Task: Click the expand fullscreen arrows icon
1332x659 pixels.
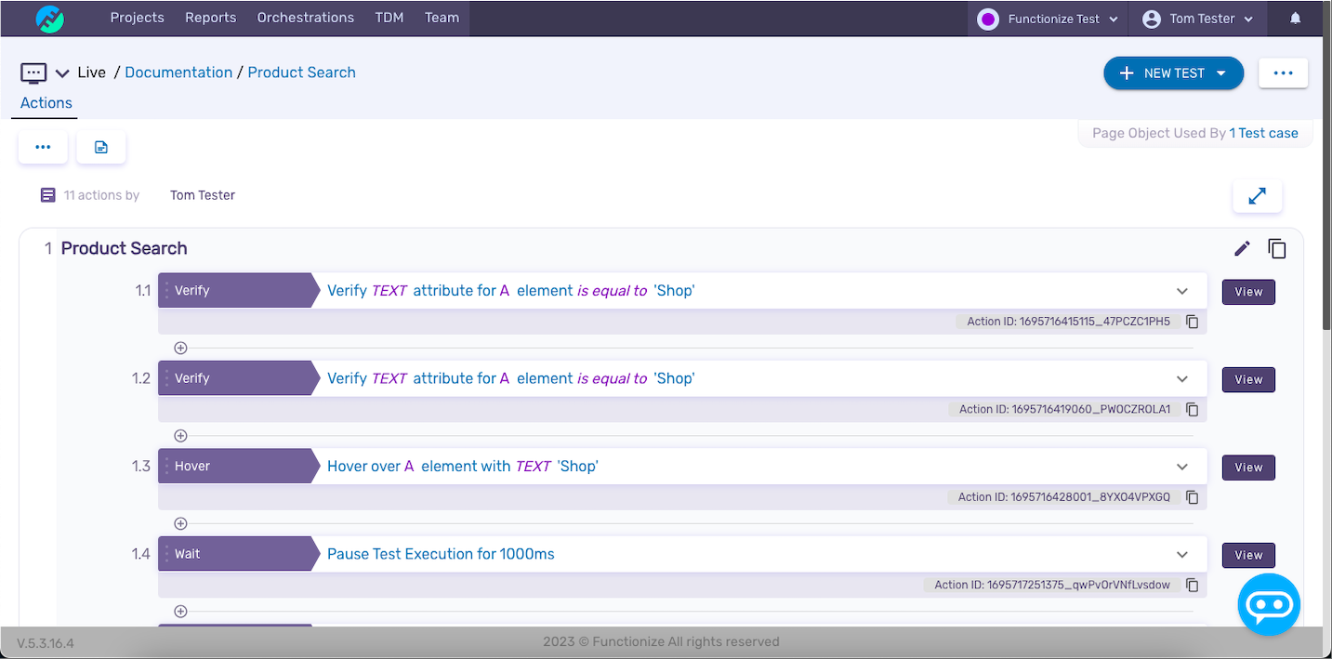Action: pyautogui.click(x=1257, y=196)
